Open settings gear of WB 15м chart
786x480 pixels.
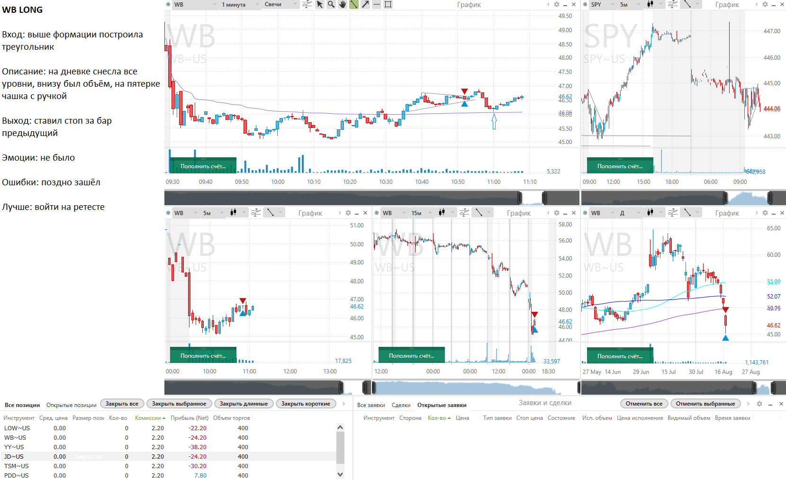(557, 213)
